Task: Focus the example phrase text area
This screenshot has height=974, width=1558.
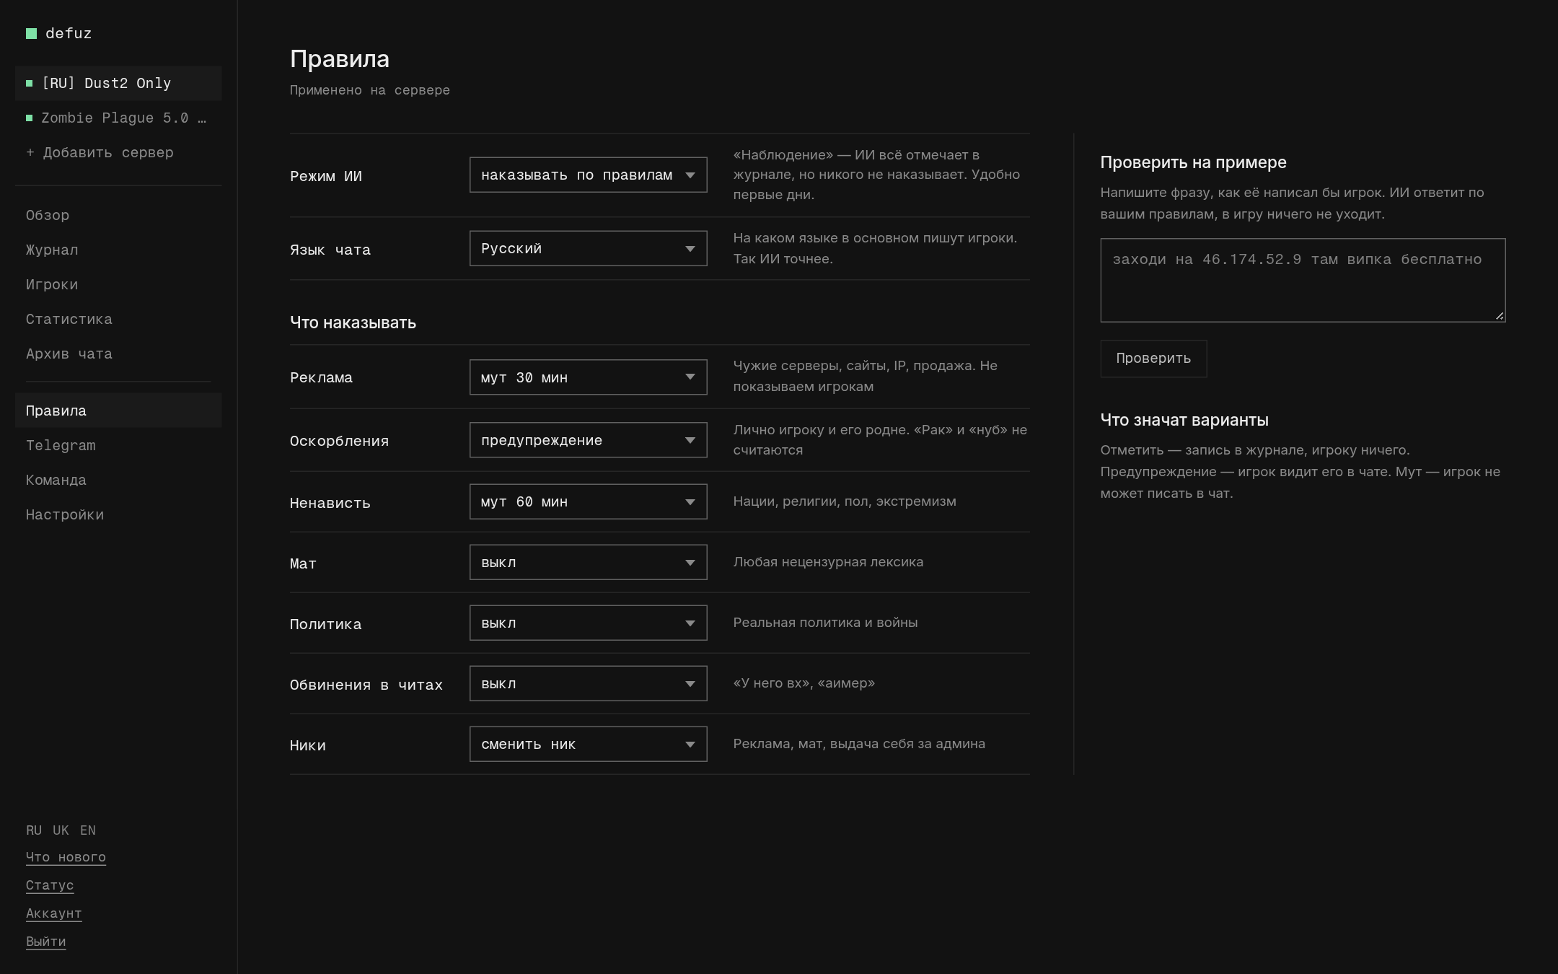Action: [1303, 280]
